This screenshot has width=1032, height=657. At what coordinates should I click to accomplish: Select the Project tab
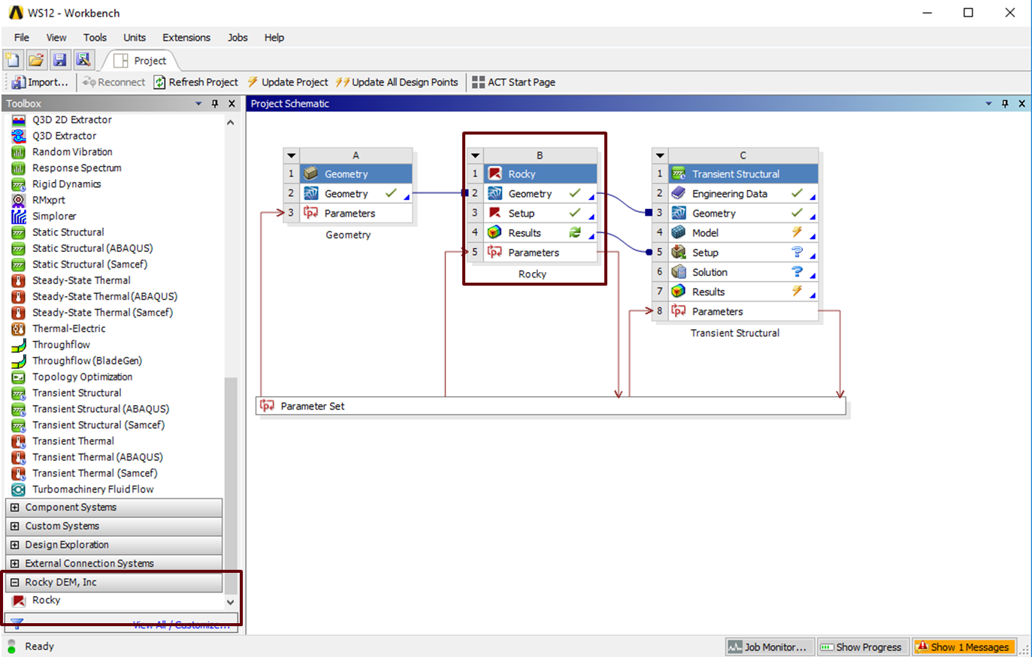click(x=141, y=61)
